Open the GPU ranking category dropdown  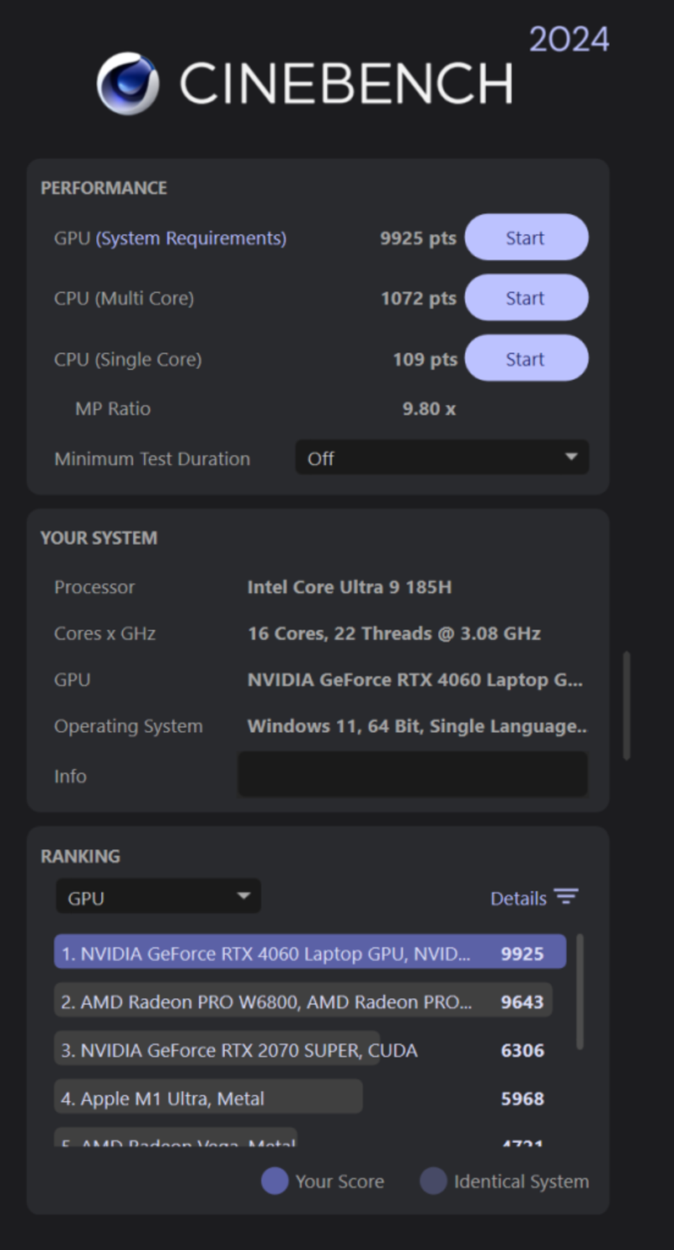tap(158, 897)
